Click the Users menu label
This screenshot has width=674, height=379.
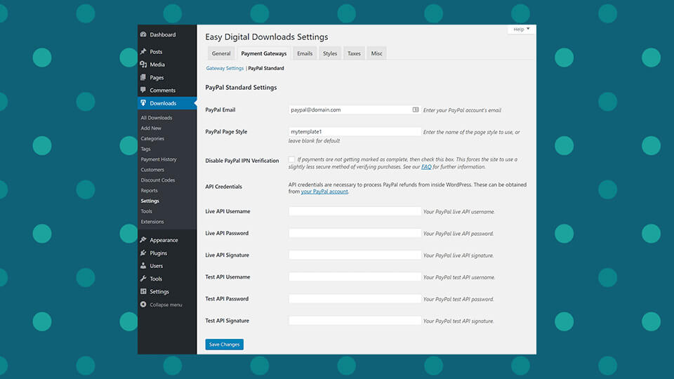pos(156,265)
